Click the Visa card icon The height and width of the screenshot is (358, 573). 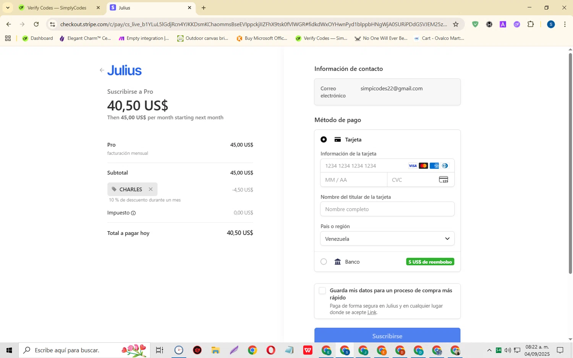[413, 166]
